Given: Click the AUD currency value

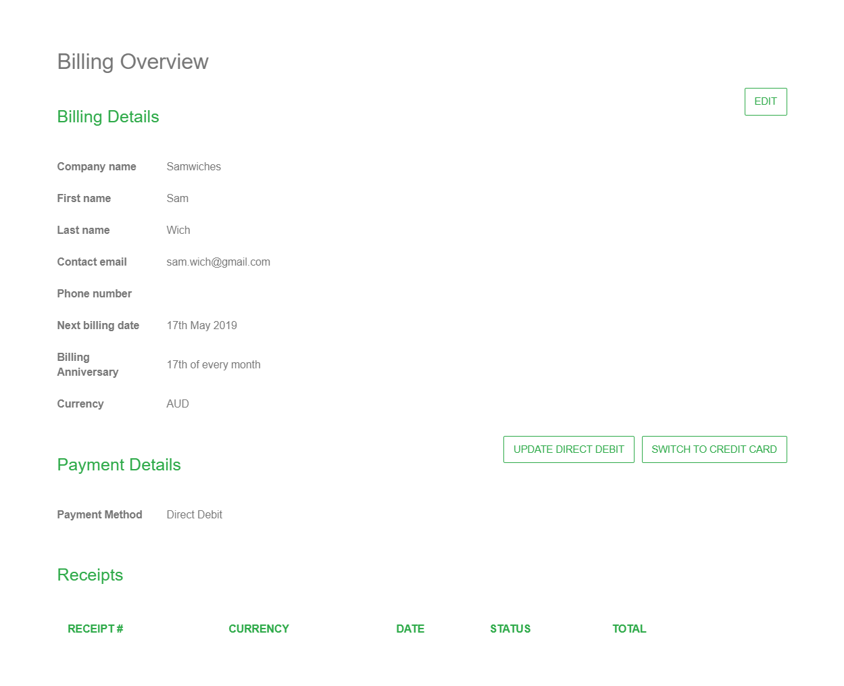Looking at the screenshot, I should 177,404.
